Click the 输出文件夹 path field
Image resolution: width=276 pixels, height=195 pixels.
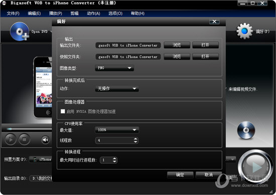pyautogui.click(x=128, y=45)
